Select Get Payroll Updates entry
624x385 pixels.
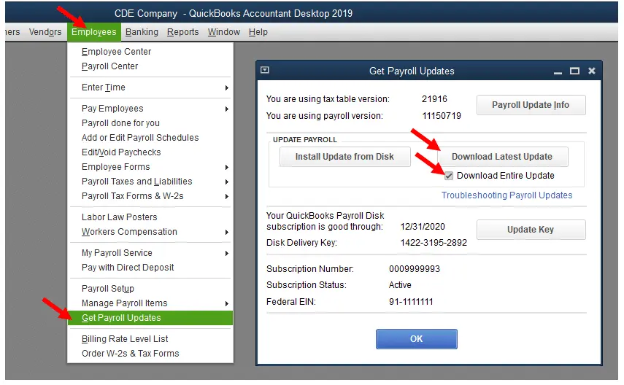tap(150, 318)
